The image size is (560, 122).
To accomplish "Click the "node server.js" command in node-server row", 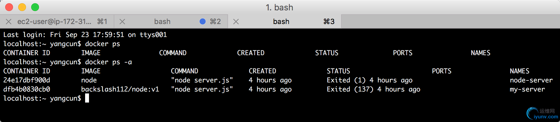I will point(202,80).
